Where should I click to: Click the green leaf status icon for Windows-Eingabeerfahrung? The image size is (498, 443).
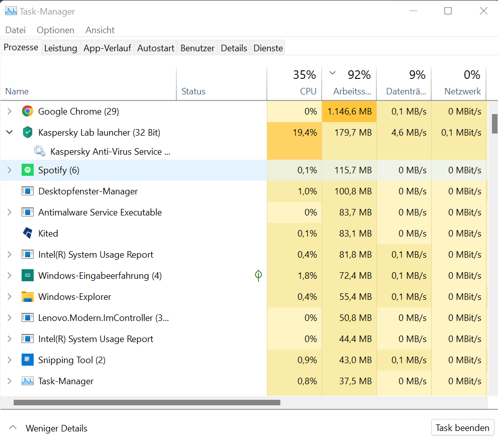tap(258, 275)
